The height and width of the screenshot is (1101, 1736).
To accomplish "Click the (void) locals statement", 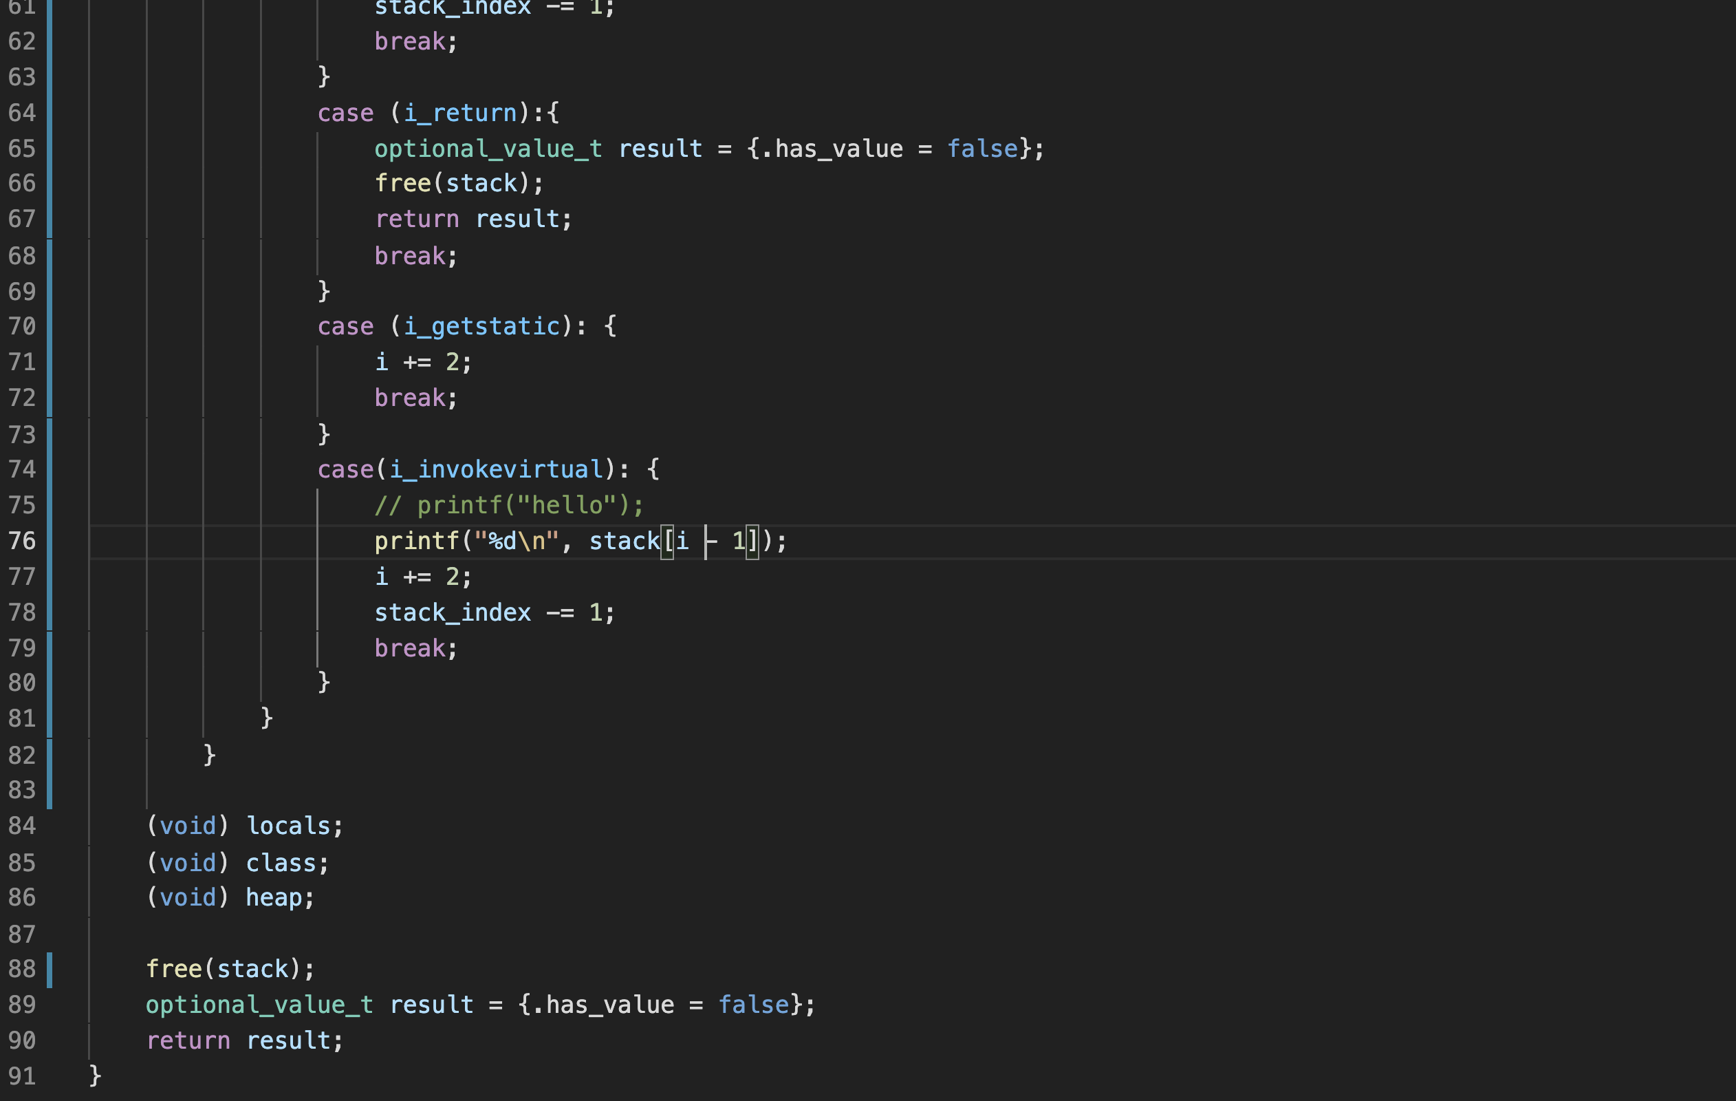I will click(x=244, y=825).
